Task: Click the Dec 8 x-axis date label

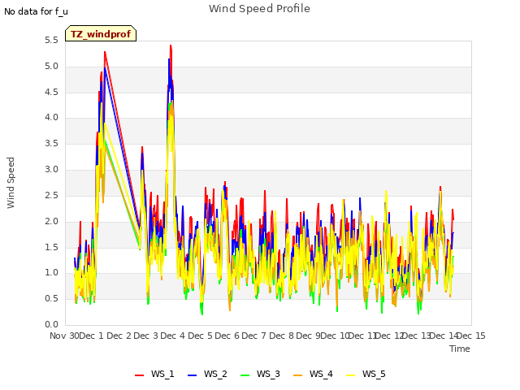Action: coord(282,336)
